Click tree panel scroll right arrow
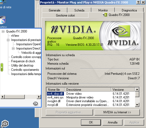This screenshot has height=128, width=146. pyautogui.click(x=39, y=97)
